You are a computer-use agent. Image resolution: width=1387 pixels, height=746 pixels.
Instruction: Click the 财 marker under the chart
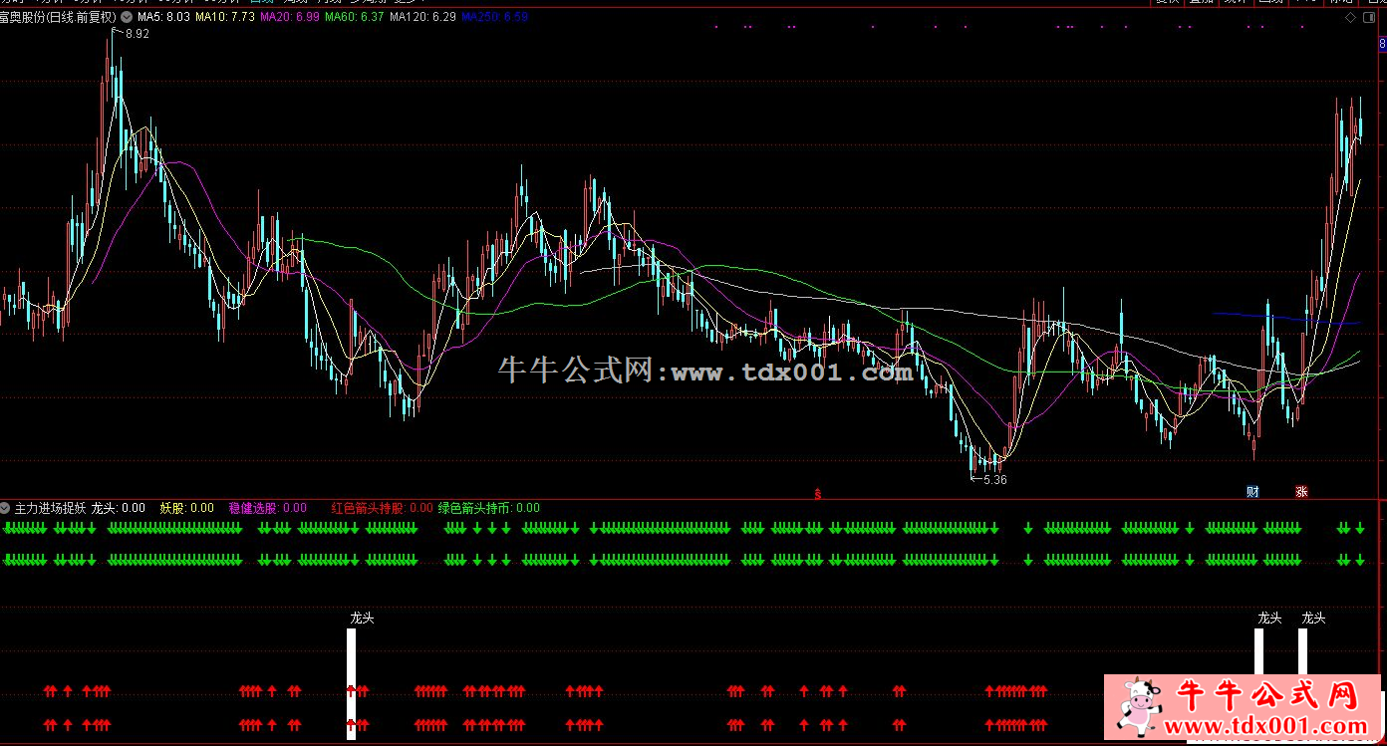click(1252, 492)
